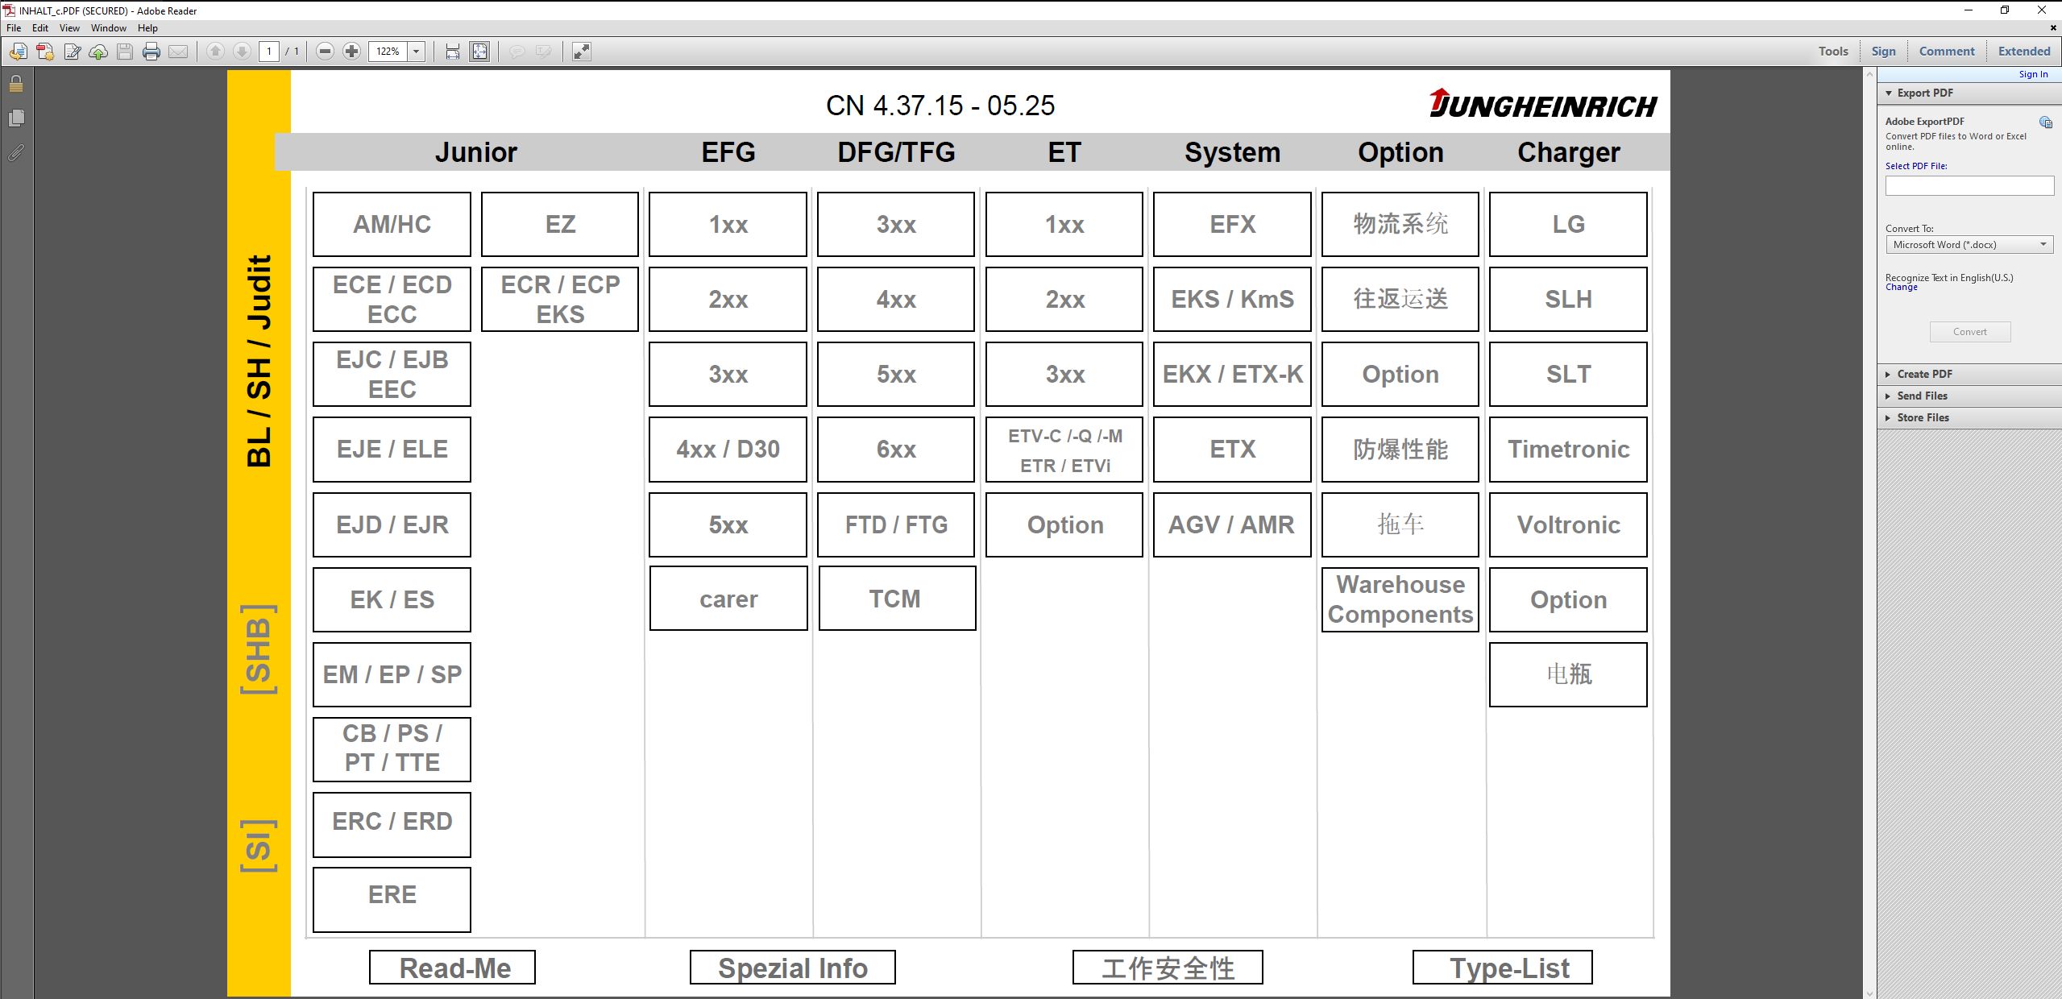Click the Change language link
Screen dimensions: 2062x999
[x=1901, y=288]
